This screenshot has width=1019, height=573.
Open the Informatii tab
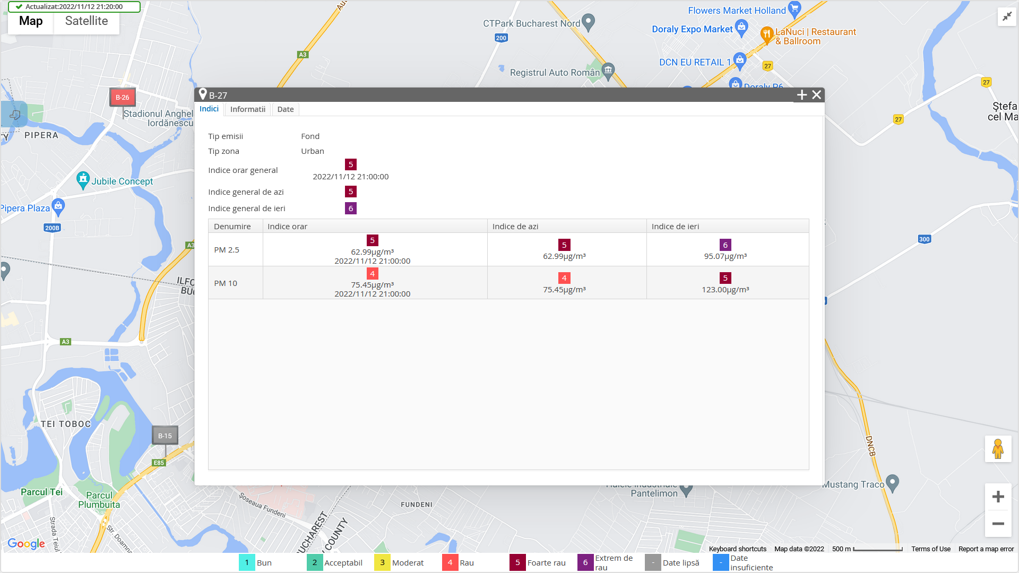pos(247,109)
